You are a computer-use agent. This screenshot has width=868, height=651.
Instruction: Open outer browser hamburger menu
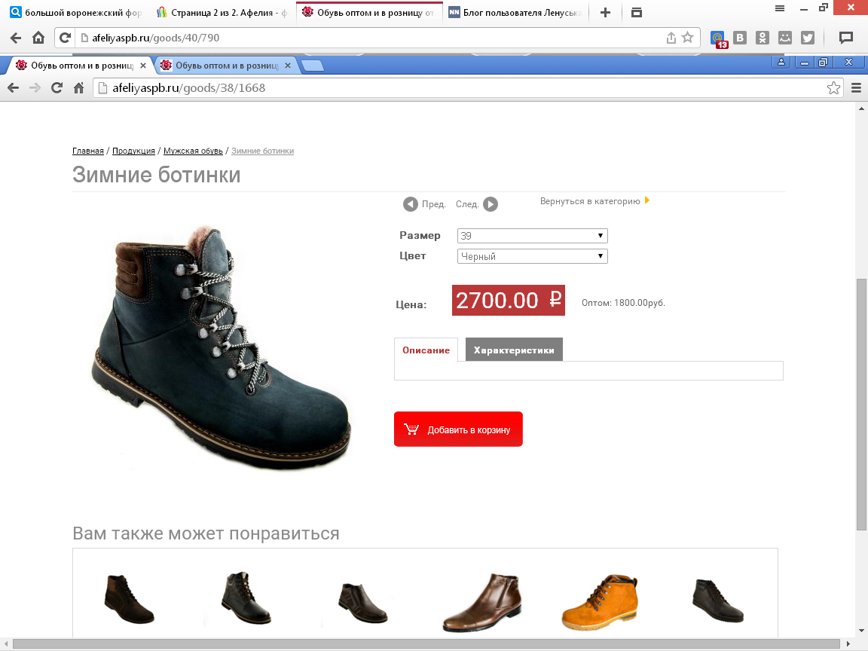click(779, 8)
